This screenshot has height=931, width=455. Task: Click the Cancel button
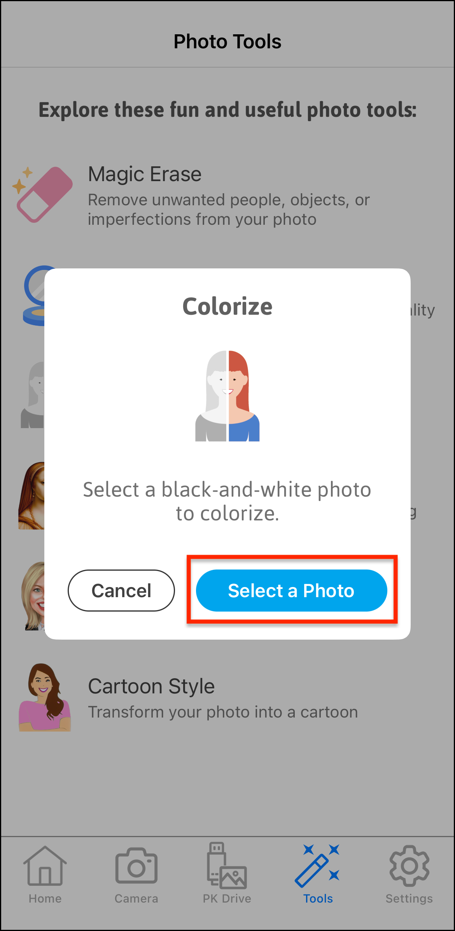tap(121, 591)
